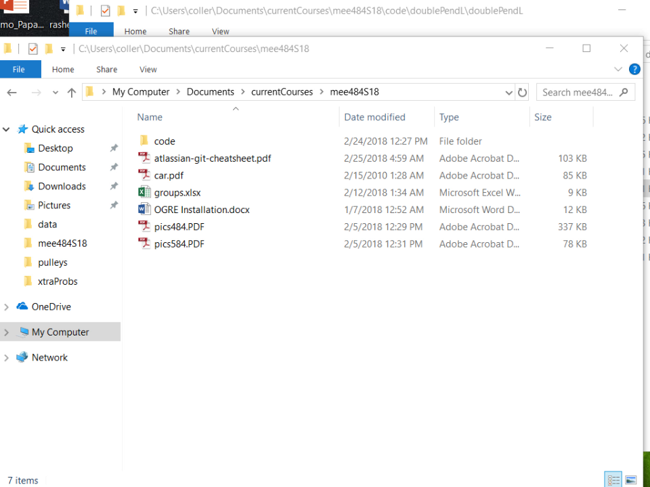The height and width of the screenshot is (487, 650).
Task: Select the OGRE Installation.docx Word icon
Action: 144,210
